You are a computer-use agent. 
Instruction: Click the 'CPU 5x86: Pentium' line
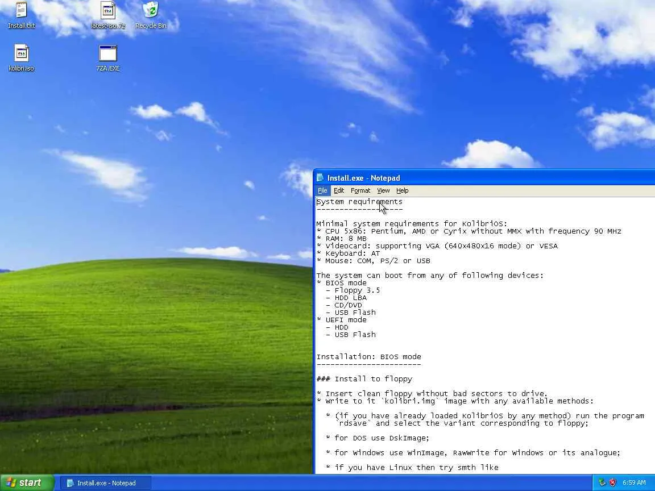[469, 231]
